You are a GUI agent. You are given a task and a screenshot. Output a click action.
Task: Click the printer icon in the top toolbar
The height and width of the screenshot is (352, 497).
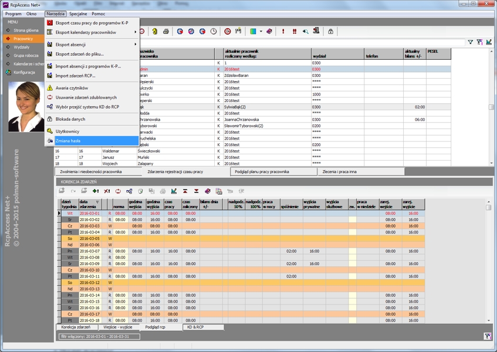click(166, 31)
